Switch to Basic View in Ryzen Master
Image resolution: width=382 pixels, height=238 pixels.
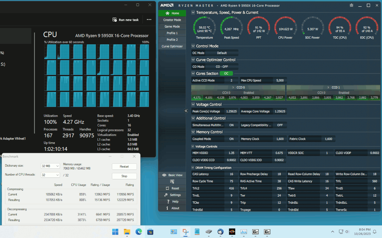(x=172, y=175)
